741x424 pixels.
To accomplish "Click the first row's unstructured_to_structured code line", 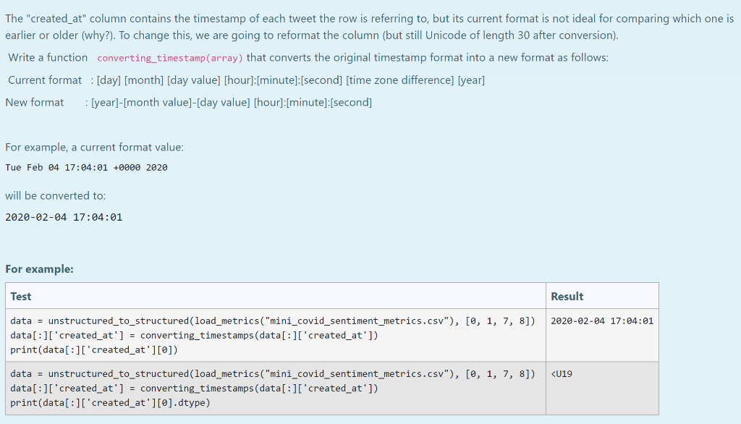I will [273, 321].
